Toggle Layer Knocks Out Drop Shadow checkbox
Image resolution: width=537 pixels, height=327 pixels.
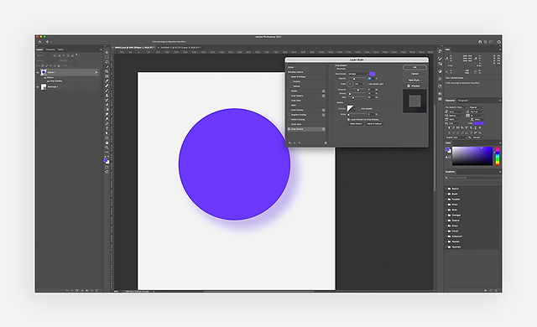349,119
